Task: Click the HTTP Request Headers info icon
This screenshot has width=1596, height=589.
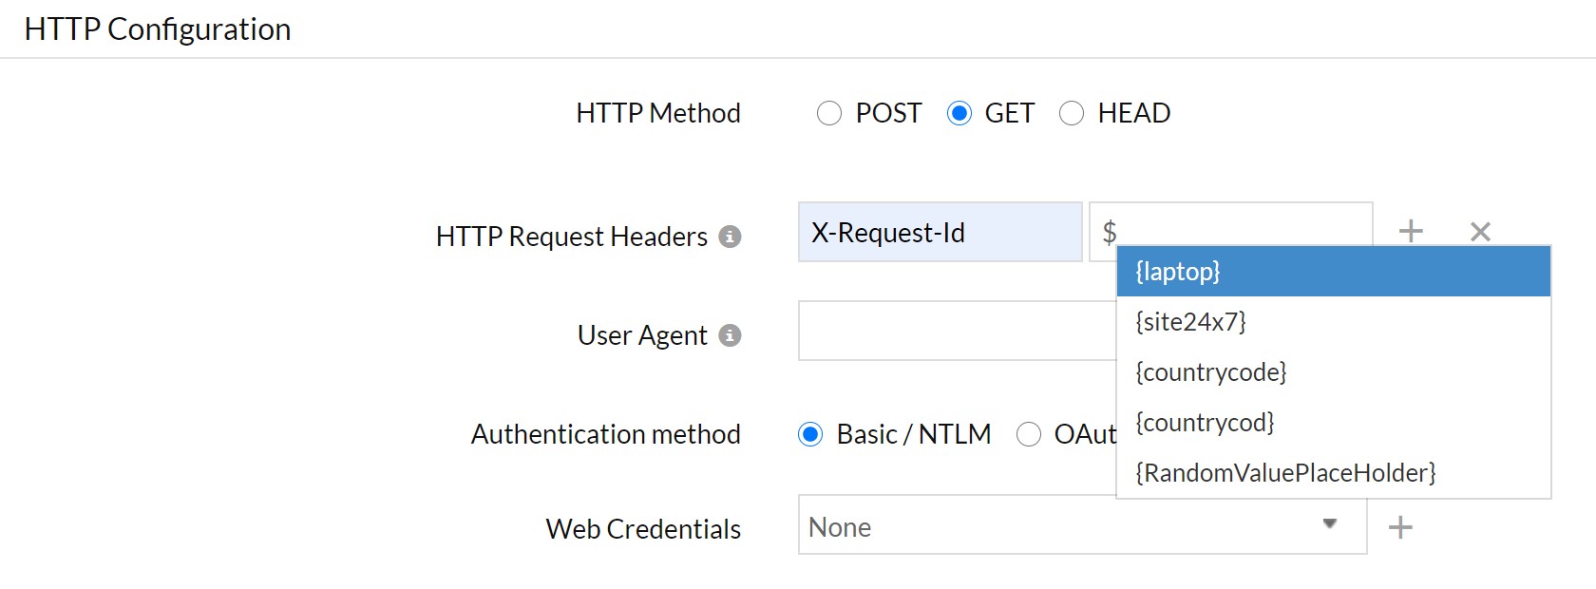Action: [x=730, y=237]
